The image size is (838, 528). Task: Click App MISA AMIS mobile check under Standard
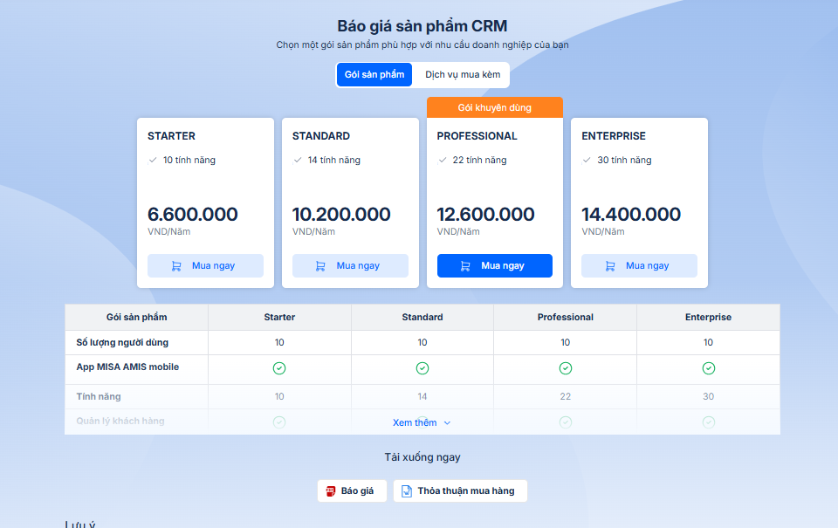click(422, 368)
